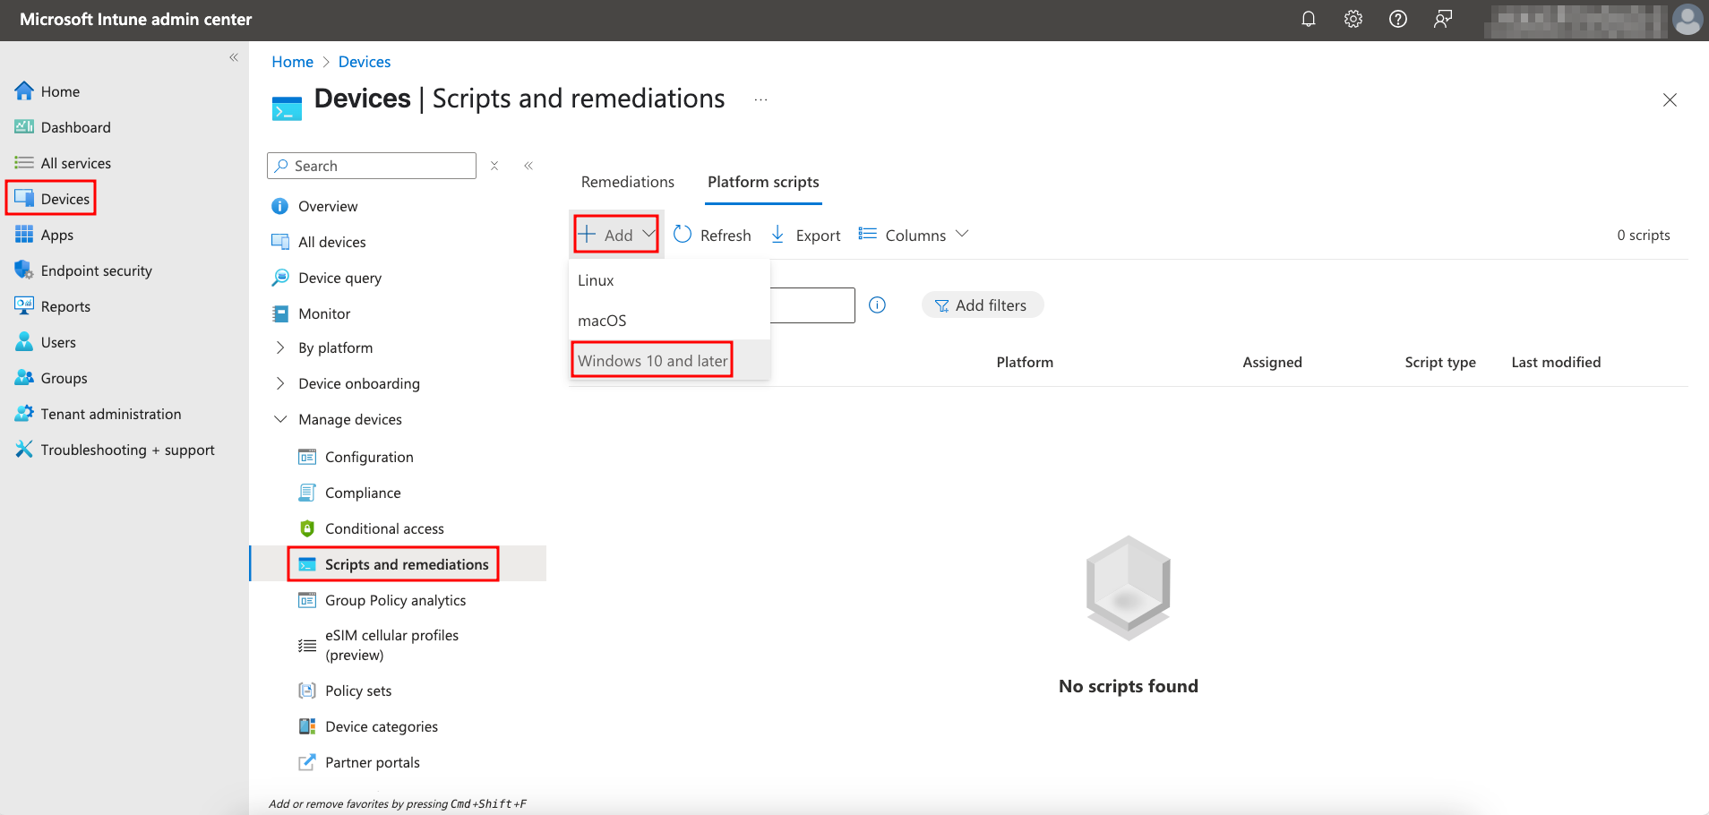Screen dimensions: 1709x815
Task: Open settings gear icon in header
Action: [1353, 19]
